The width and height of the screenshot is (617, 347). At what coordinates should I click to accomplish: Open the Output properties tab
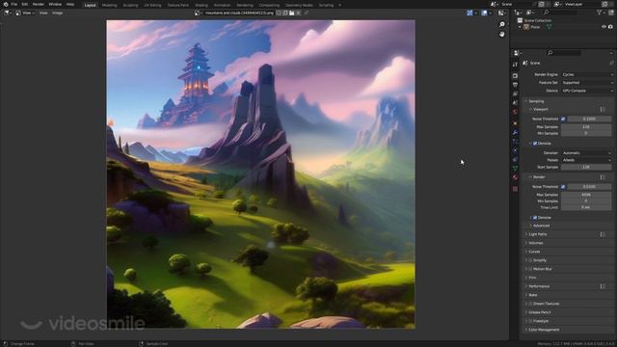(x=515, y=85)
